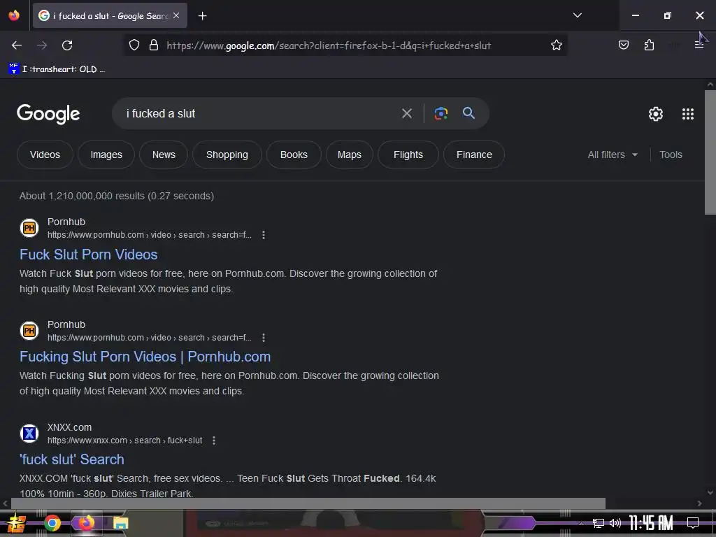
Task: Click the scroll-right arrow at bottom
Action: [699, 503]
